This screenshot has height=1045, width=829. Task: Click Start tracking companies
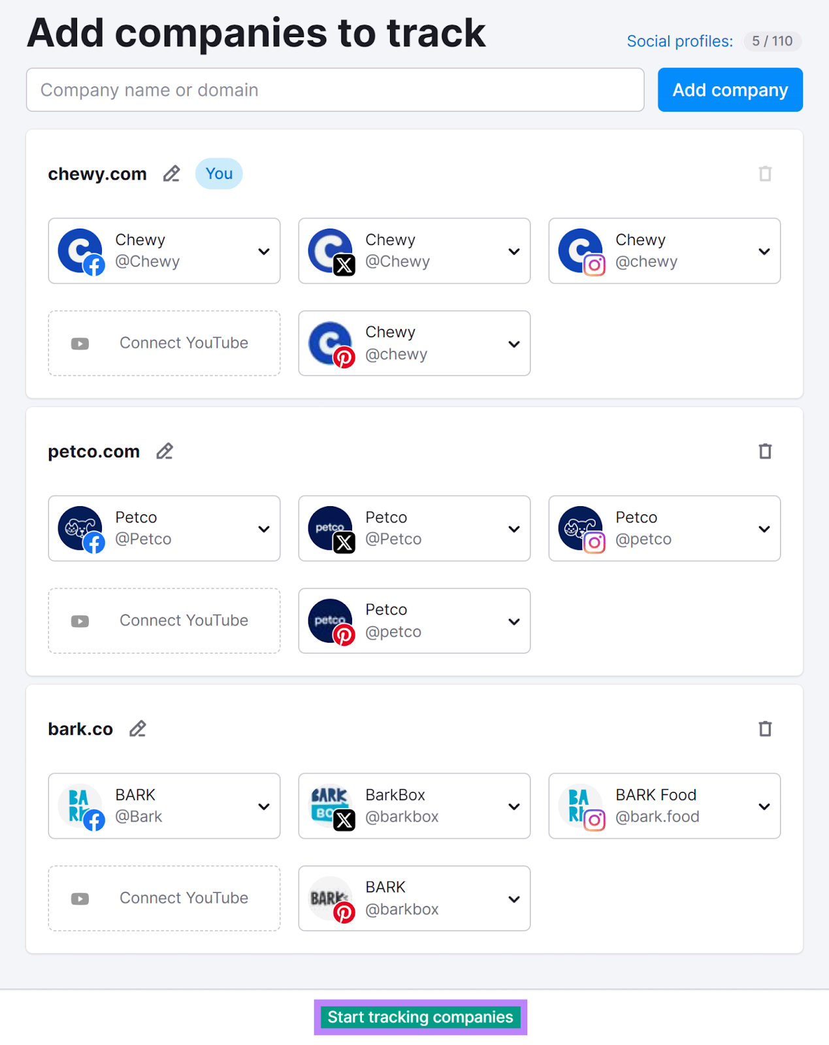pyautogui.click(x=419, y=1016)
